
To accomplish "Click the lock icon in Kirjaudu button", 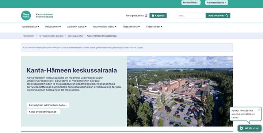I will 153,16.
